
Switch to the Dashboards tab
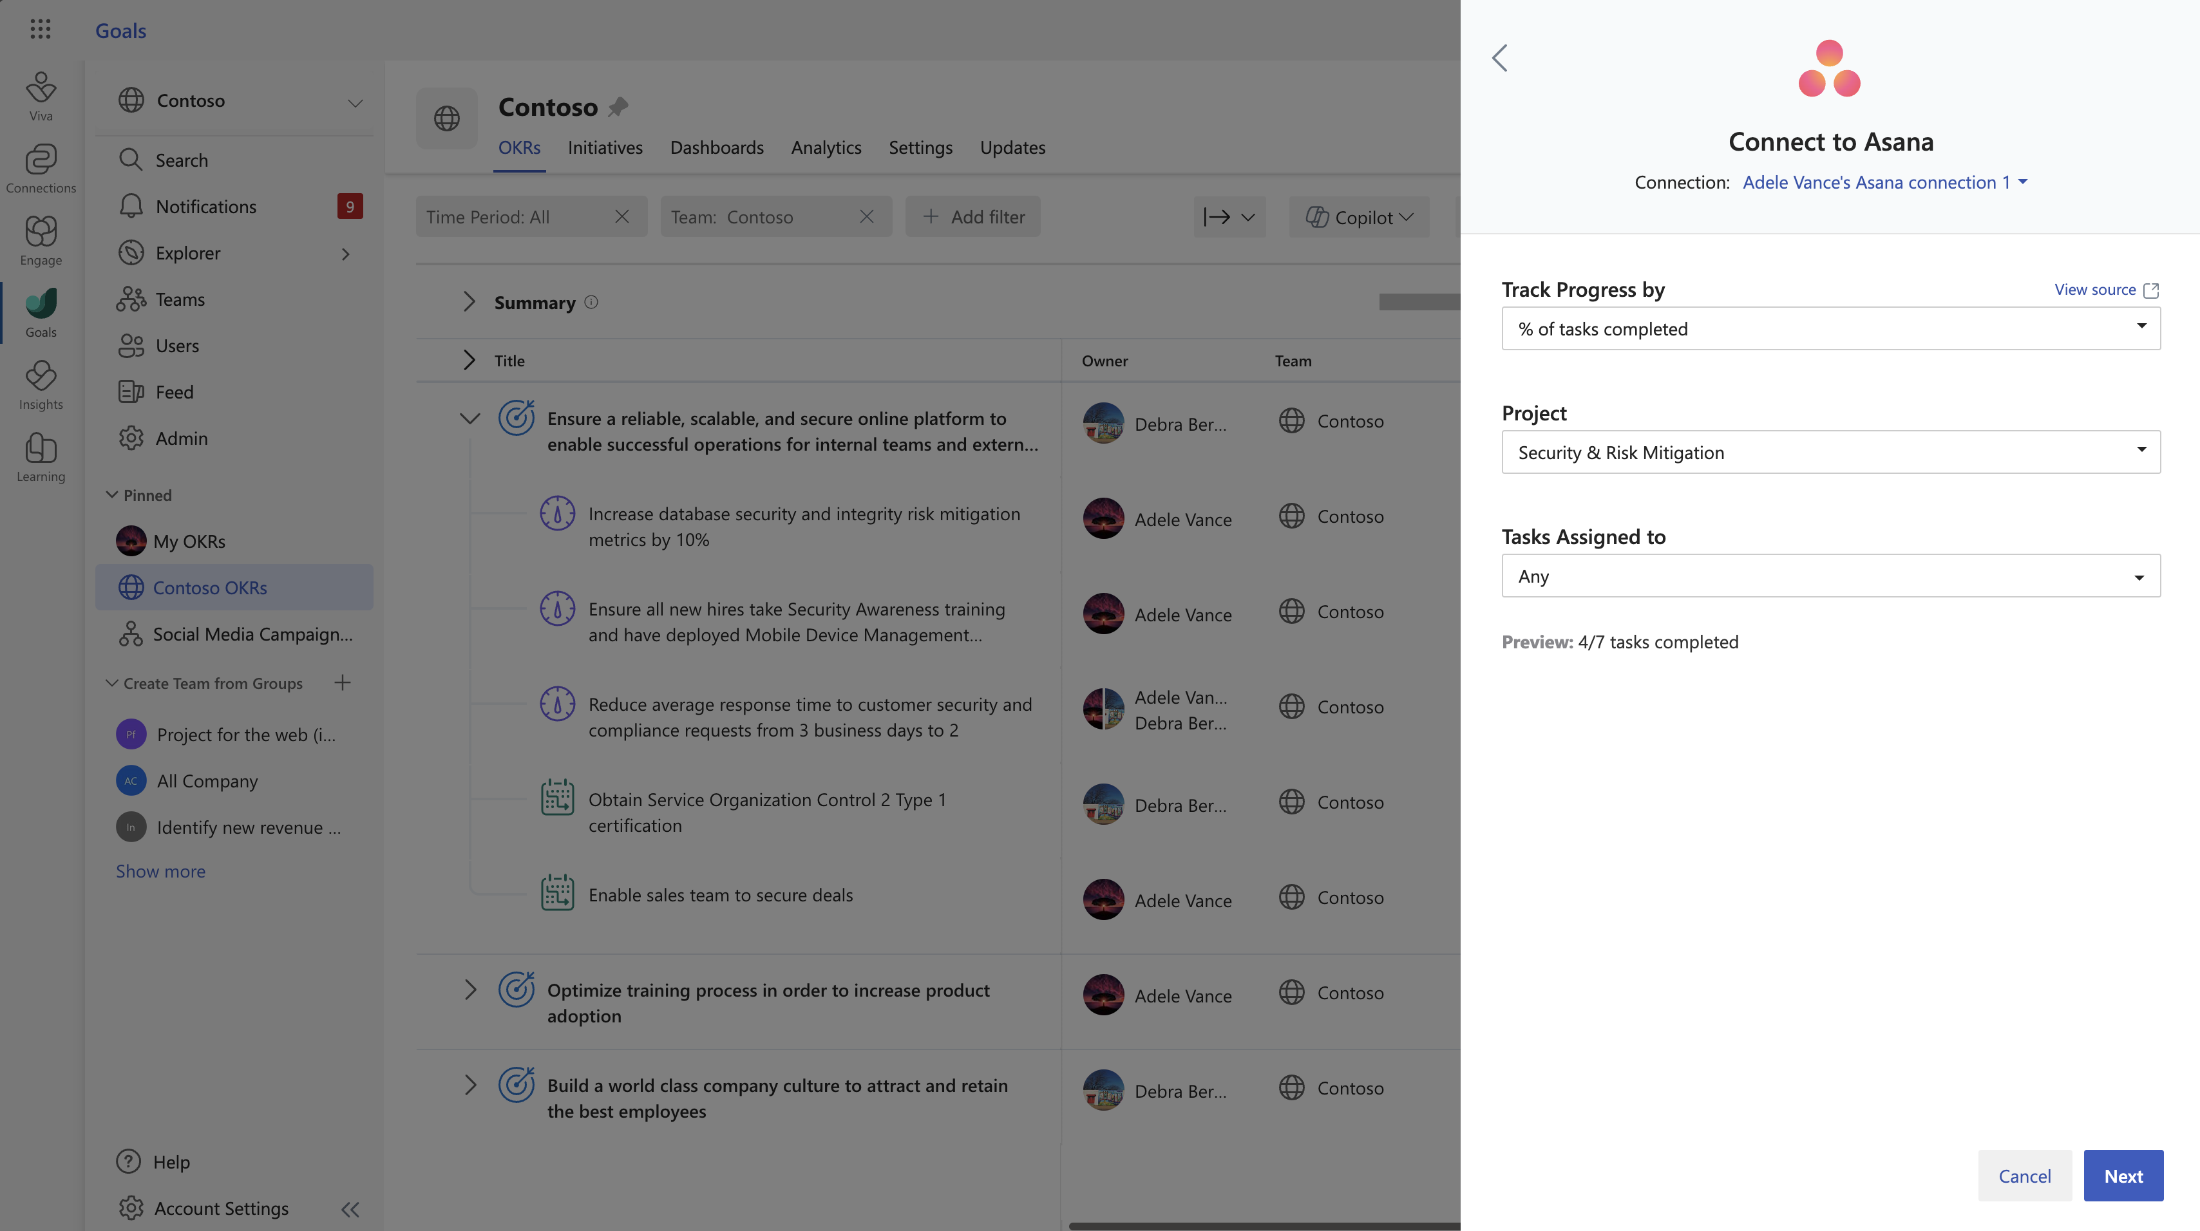pyautogui.click(x=717, y=147)
